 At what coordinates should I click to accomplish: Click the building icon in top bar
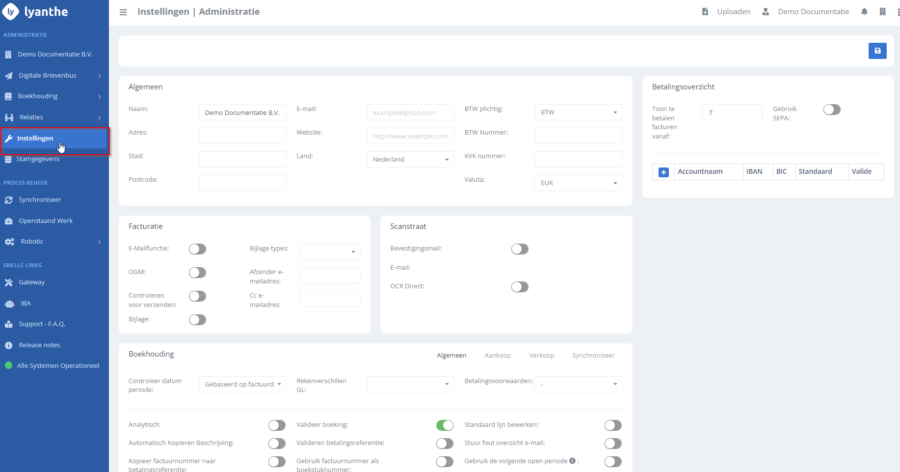[x=882, y=12]
